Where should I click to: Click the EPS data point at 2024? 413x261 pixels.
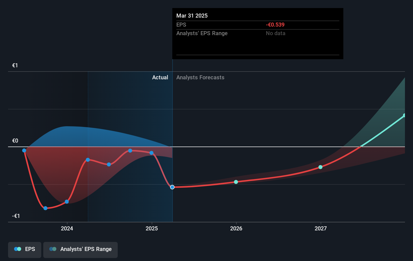coord(67,202)
